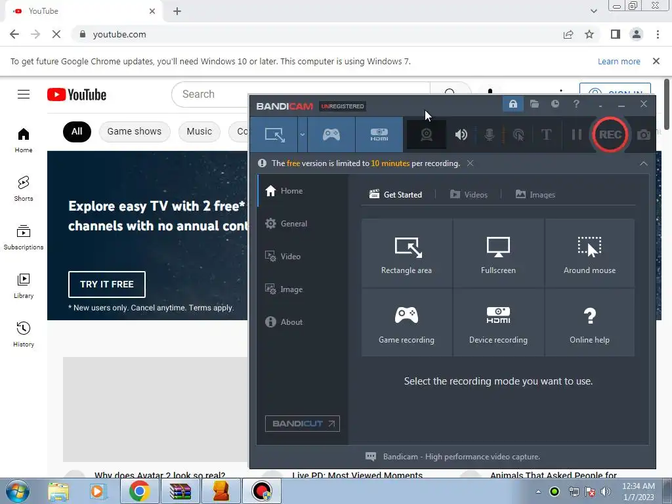Switch to HDMI device recording mode in toolbar
Screen dimensions: 672x504
tap(379, 135)
